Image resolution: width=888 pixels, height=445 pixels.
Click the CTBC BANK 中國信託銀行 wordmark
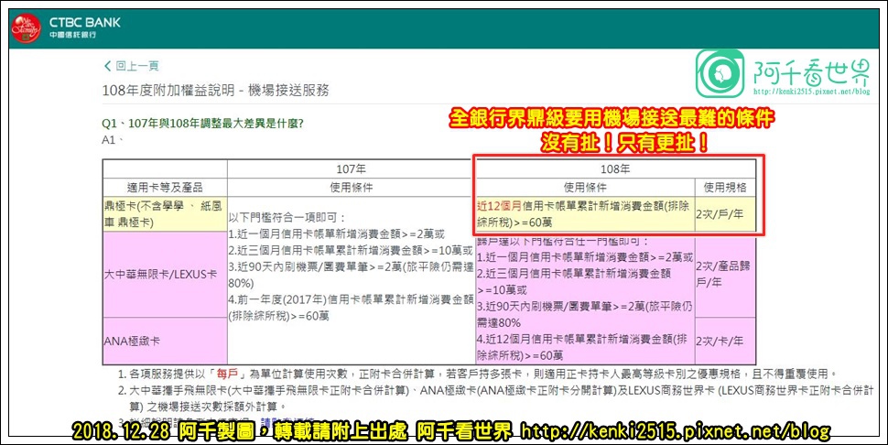click(84, 27)
